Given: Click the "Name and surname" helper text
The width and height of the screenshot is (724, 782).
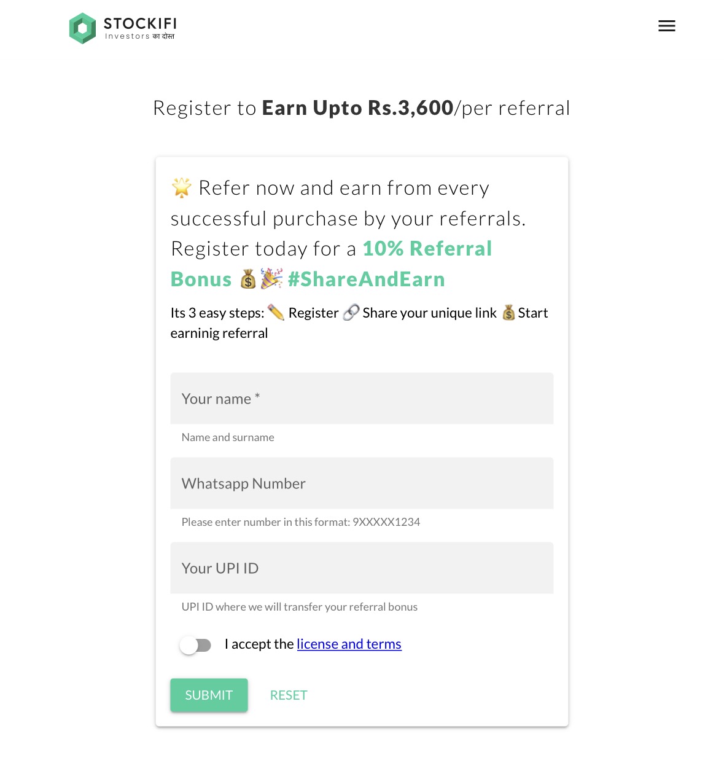Looking at the screenshot, I should 228,437.
